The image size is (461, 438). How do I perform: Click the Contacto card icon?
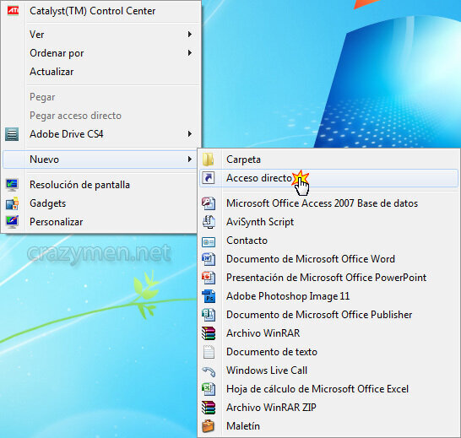(x=209, y=242)
